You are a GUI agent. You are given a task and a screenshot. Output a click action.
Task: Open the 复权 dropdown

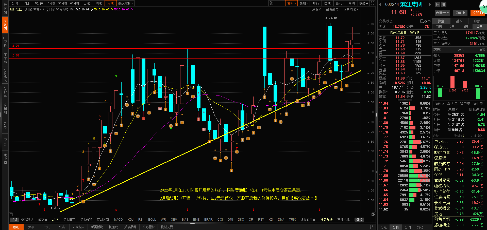[292, 3]
